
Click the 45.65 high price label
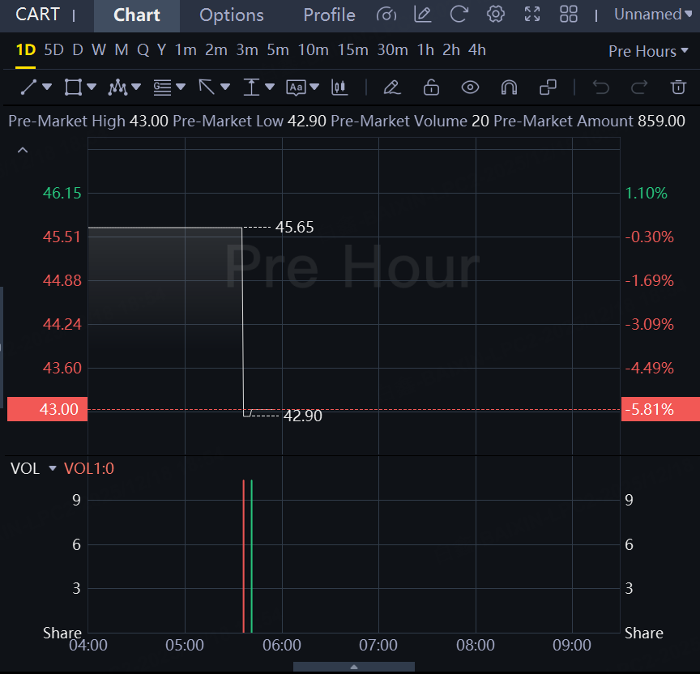[295, 227]
